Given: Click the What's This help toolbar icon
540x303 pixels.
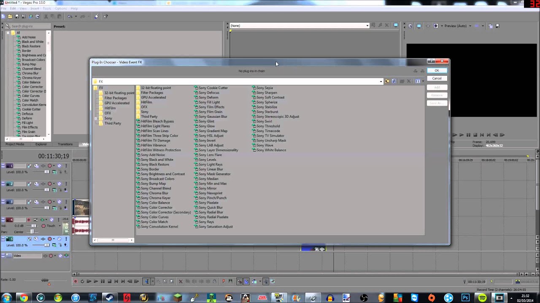Looking at the screenshot, I should pyautogui.click(x=105, y=16).
